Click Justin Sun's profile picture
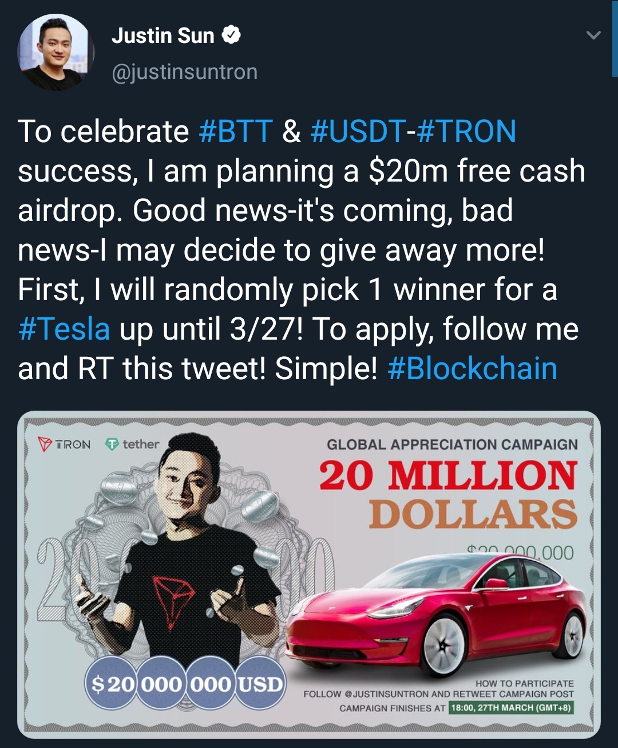 coord(57,49)
